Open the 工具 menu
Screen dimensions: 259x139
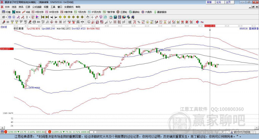pyautogui.click(x=53, y=7)
